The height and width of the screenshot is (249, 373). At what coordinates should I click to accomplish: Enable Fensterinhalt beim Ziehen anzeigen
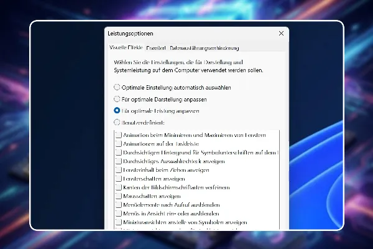119,170
